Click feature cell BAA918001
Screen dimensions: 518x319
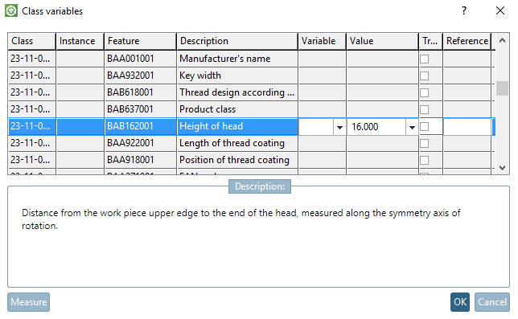(x=141, y=160)
